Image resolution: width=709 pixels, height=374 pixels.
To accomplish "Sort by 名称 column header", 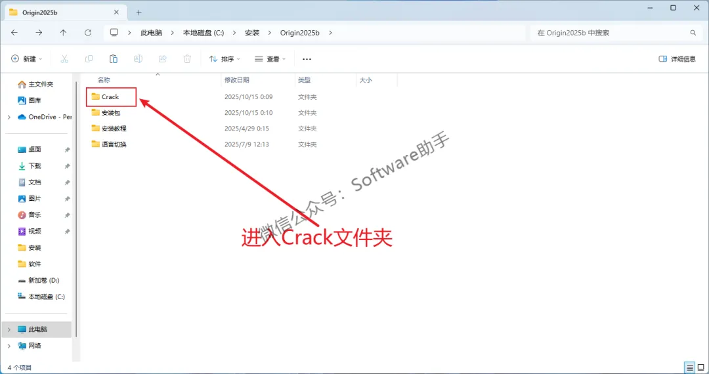I will [x=104, y=79].
